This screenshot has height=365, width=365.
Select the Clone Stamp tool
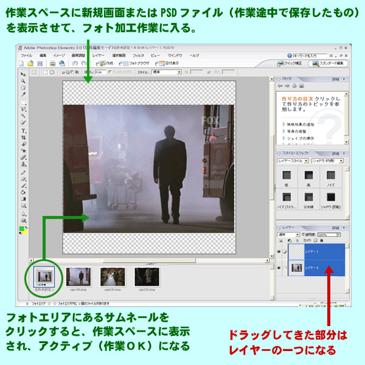coord(23,164)
